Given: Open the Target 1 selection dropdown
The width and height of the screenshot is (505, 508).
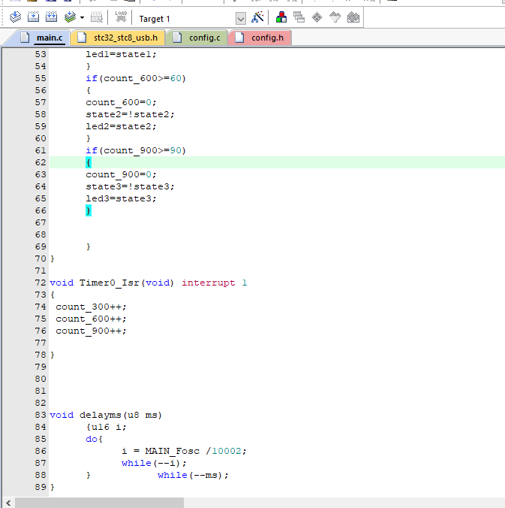Looking at the screenshot, I should [x=241, y=19].
